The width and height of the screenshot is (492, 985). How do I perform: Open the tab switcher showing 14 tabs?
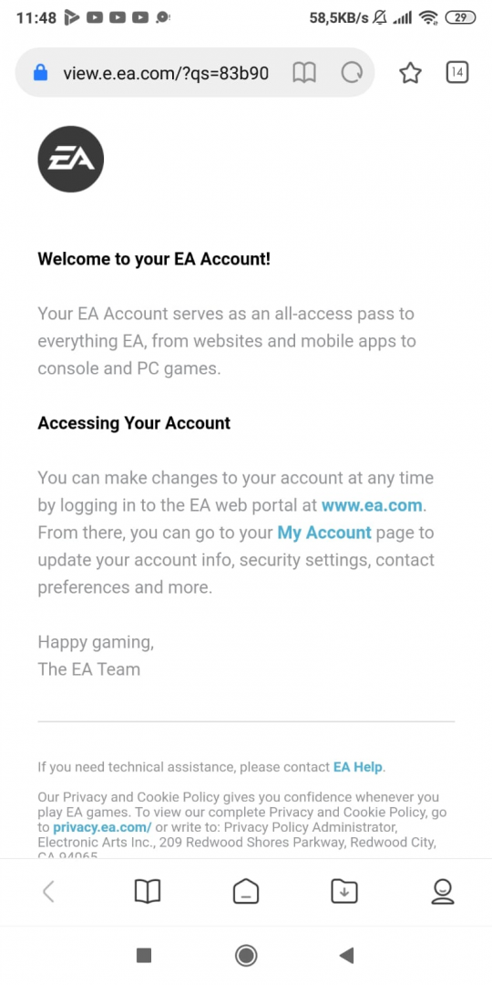[x=457, y=73]
